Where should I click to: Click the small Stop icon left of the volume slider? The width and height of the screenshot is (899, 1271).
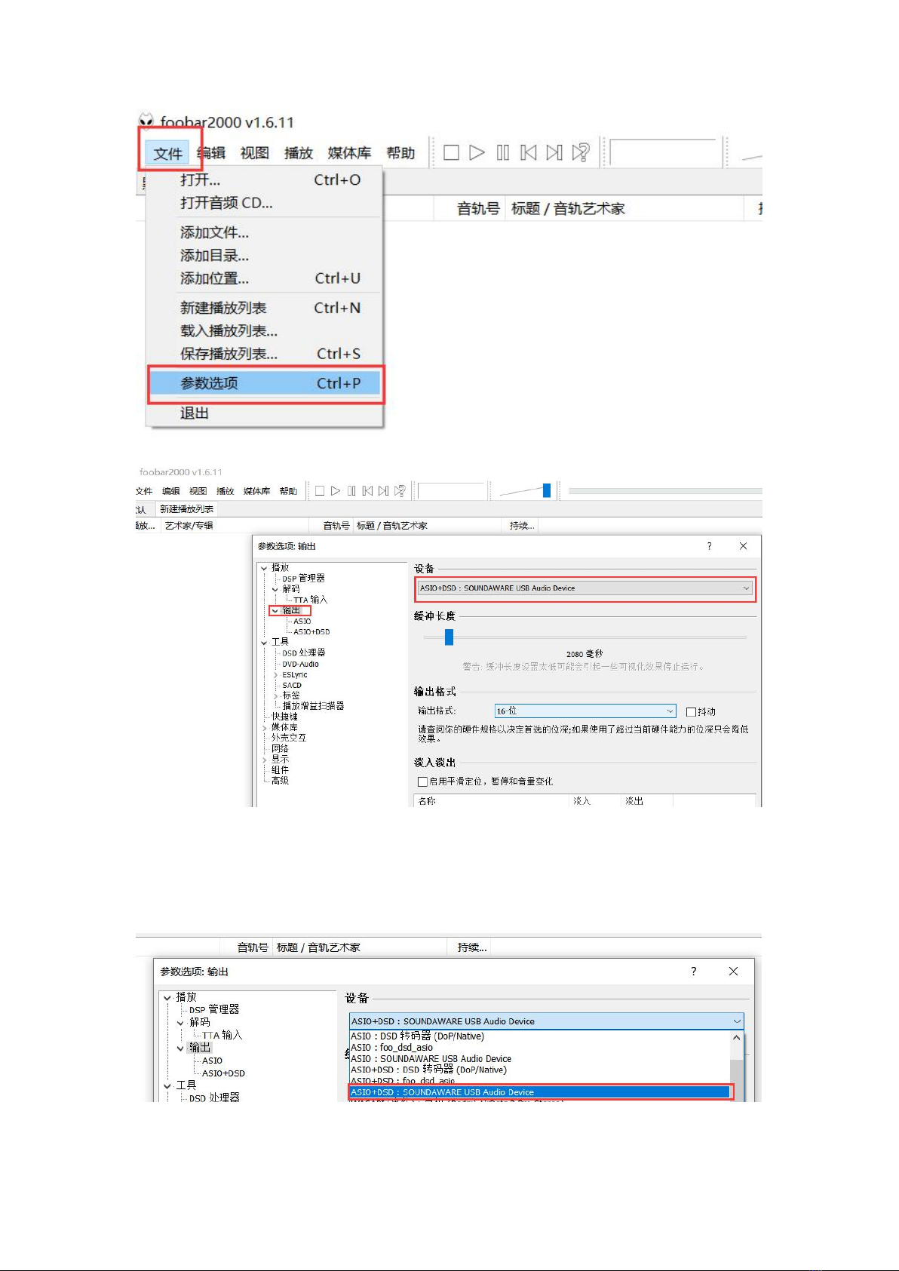pyautogui.click(x=320, y=491)
